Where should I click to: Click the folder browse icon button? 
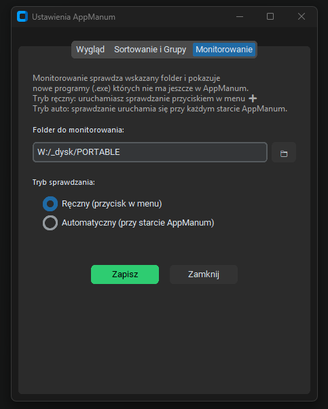[x=284, y=152]
